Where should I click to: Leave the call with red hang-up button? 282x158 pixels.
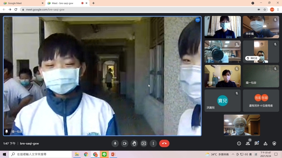[164, 144]
